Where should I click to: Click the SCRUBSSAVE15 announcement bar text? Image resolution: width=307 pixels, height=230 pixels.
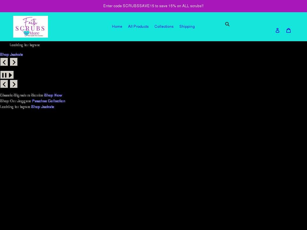(153, 6)
